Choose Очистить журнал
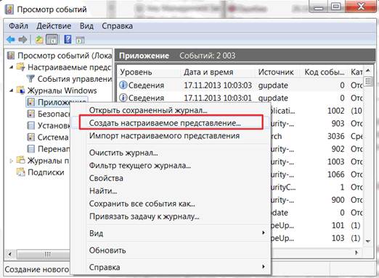The image size is (379, 278). click(171, 153)
